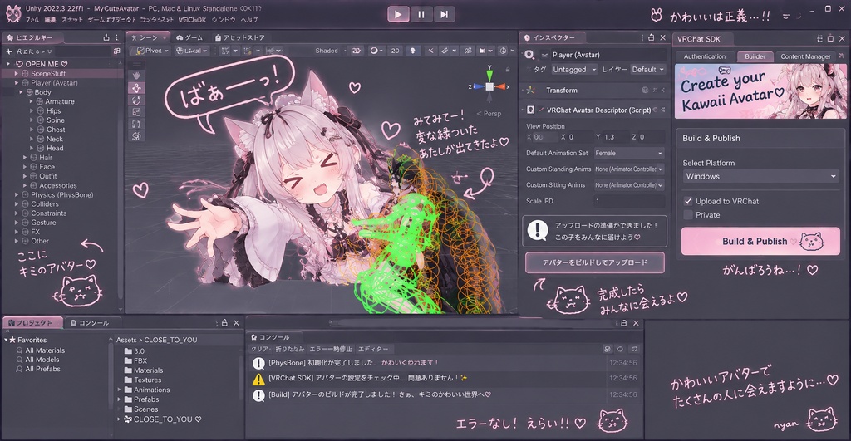Click the console エディター button
851x441 pixels.
tap(373, 349)
